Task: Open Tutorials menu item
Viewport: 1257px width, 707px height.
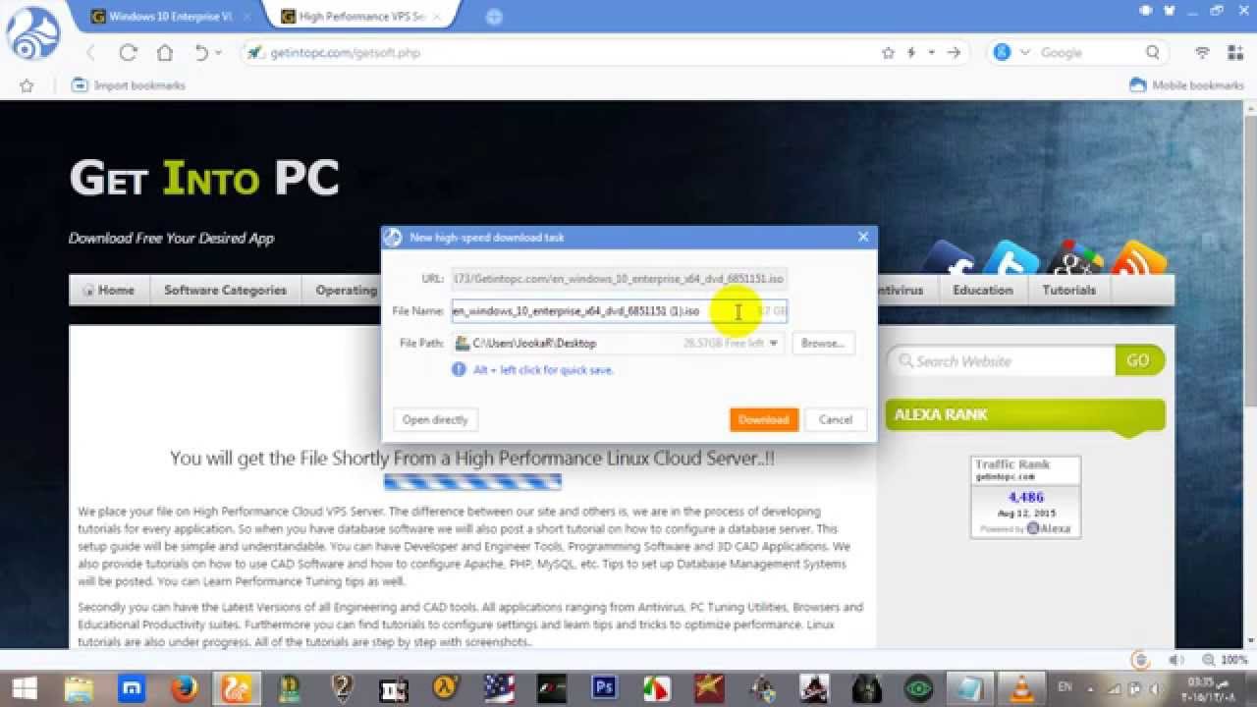Action: (x=1068, y=290)
